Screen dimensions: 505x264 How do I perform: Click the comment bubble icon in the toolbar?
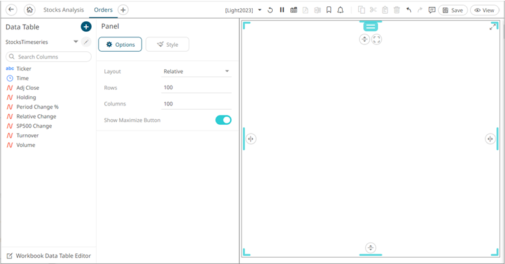click(432, 10)
